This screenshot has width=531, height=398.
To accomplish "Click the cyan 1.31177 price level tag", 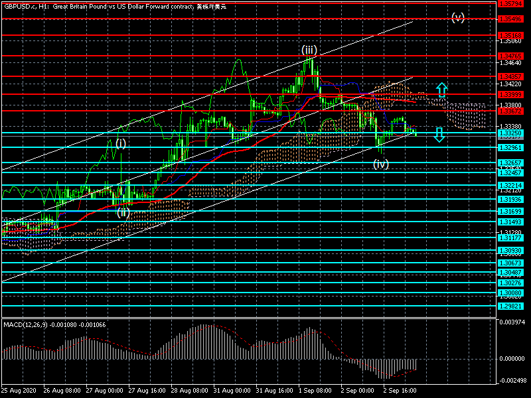I will (510, 237).
